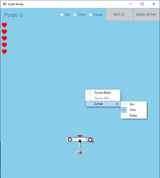Click the first red heart life icon
This screenshot has height=178, width=160.
(4, 25)
